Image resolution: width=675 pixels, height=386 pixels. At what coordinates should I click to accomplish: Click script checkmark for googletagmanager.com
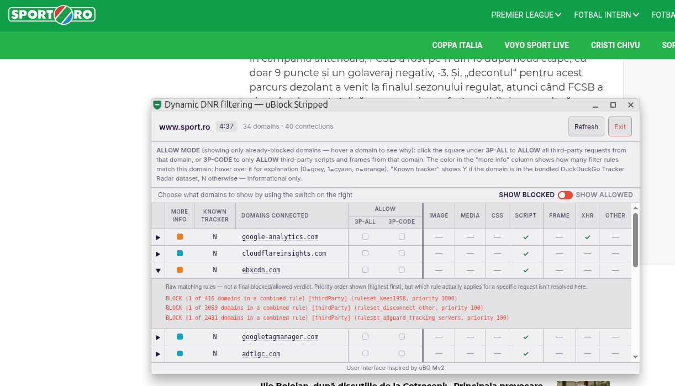tap(526, 337)
